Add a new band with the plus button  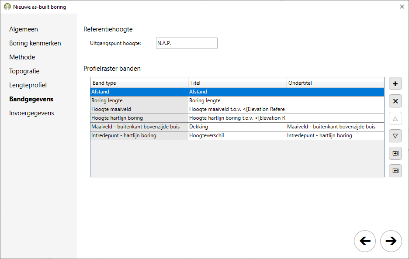point(395,84)
